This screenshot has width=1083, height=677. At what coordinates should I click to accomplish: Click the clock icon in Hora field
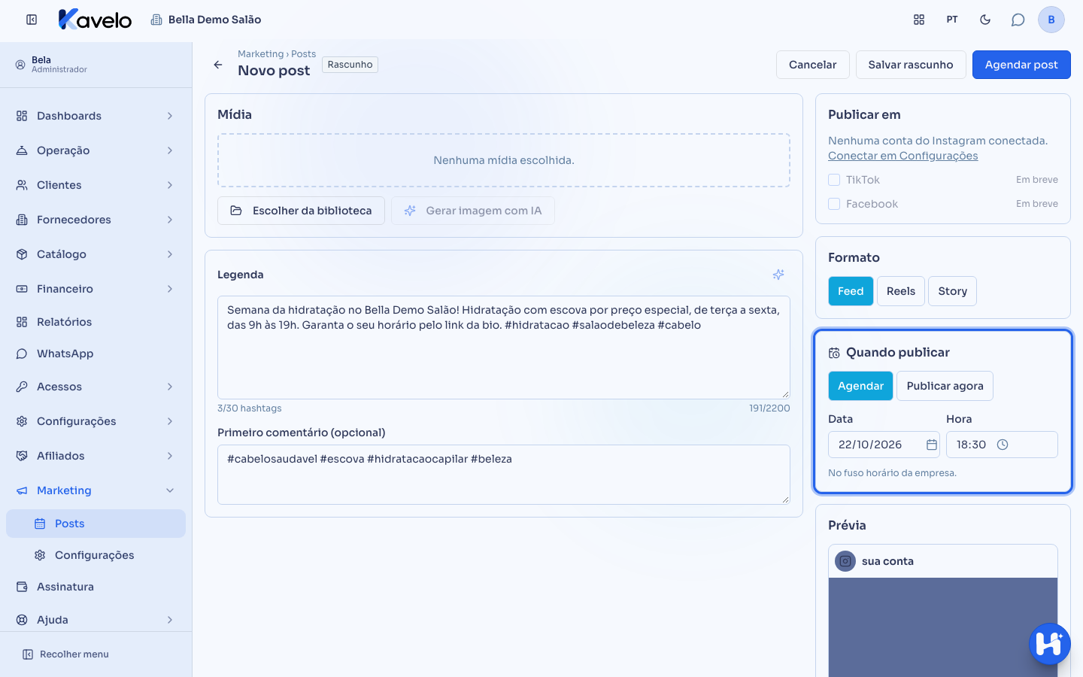tap(1003, 445)
